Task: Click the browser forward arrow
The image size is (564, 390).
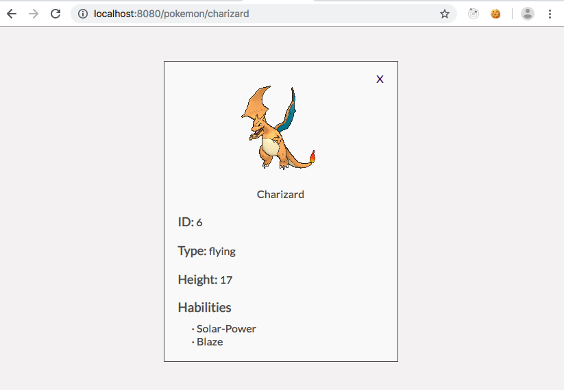Action: [34, 14]
